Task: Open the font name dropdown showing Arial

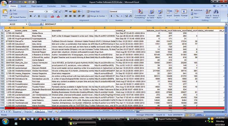Action: (x=44, y=11)
